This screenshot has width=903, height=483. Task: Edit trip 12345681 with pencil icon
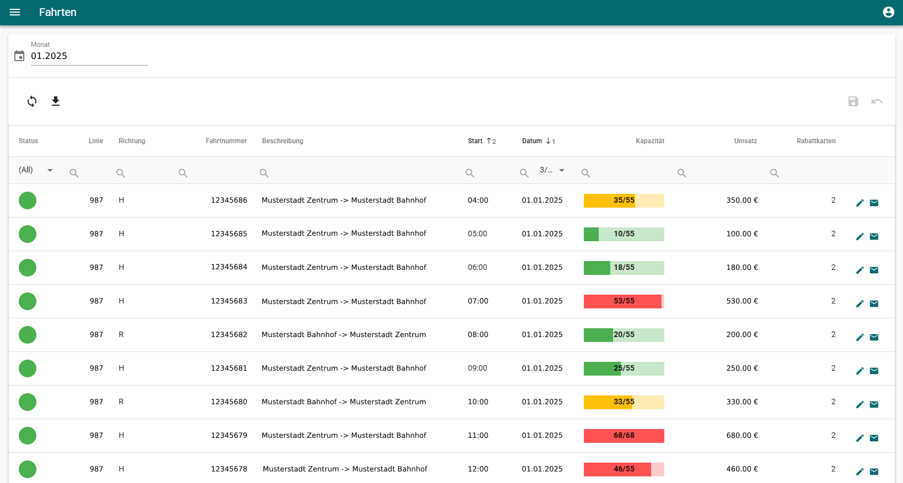click(x=860, y=371)
